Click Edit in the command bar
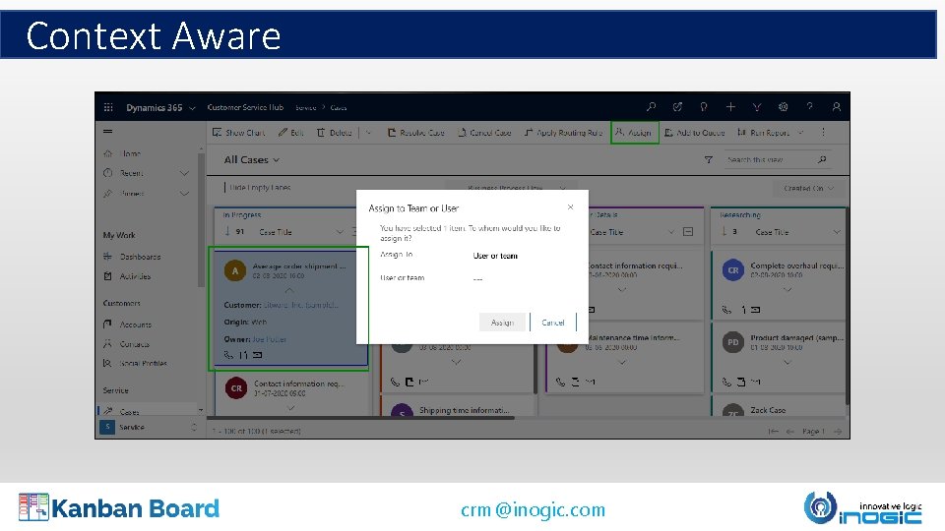The width and height of the screenshot is (945, 531). 290,133
